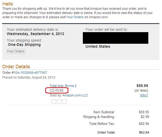
Task: Click the first small square image placeholder
Action: pyautogui.click(x=54, y=101)
